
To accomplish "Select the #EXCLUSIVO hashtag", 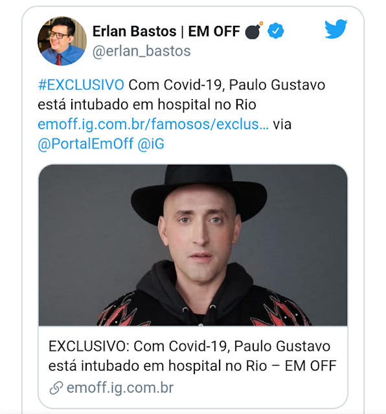I will tap(81, 85).
